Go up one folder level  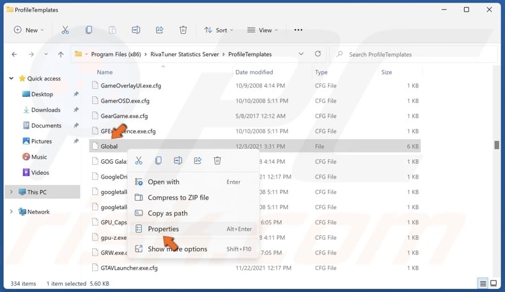click(61, 54)
